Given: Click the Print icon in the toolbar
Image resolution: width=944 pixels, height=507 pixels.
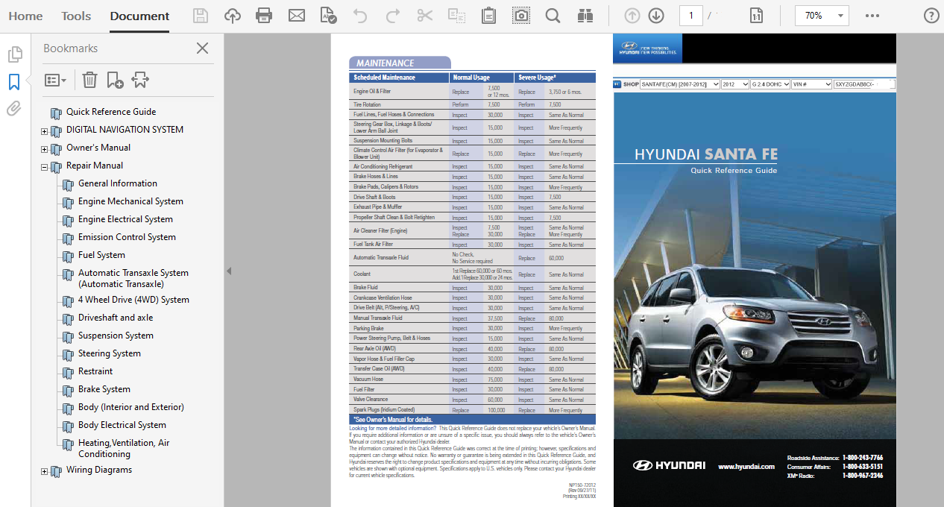Looking at the screenshot, I should (264, 16).
